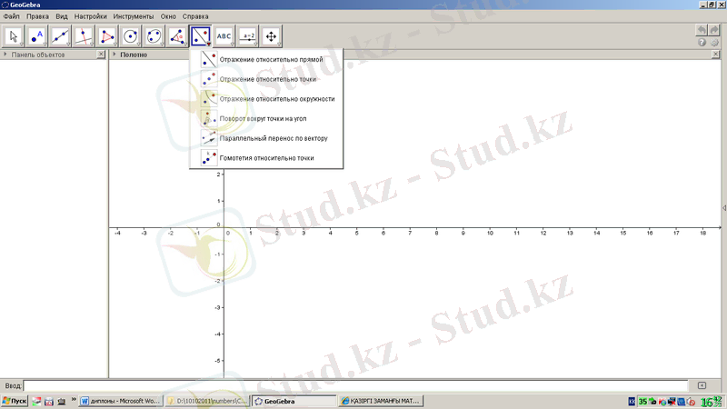Click the Ввод input field
727x409 pixels.
pyautogui.click(x=355, y=385)
